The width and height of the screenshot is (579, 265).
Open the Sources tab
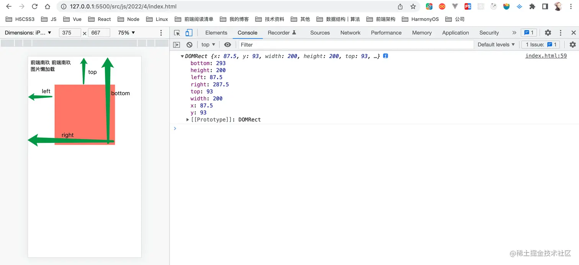pos(320,33)
